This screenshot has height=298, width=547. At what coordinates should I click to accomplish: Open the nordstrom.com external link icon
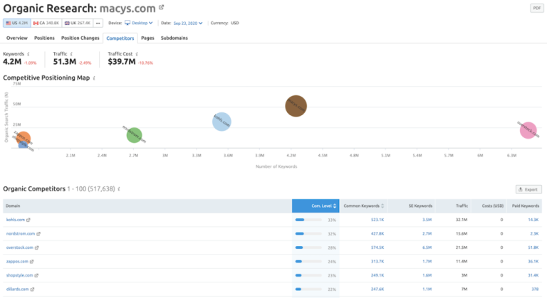click(x=38, y=234)
